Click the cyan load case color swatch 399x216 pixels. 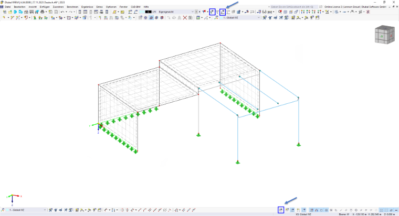[x=142, y=12]
